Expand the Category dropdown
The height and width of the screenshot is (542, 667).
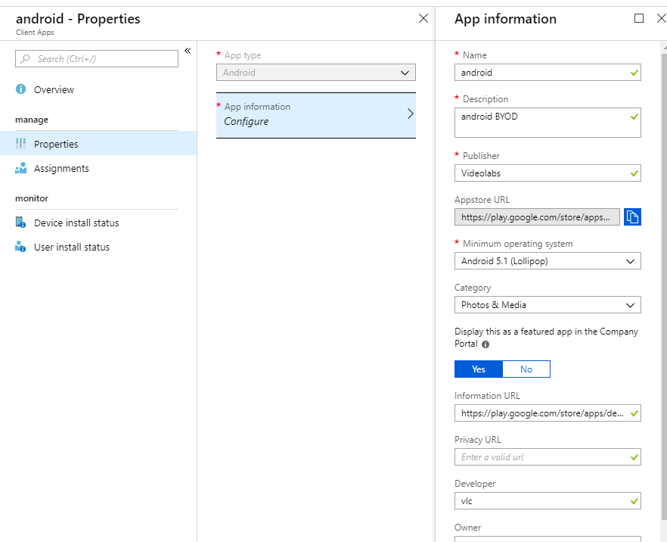(x=547, y=305)
